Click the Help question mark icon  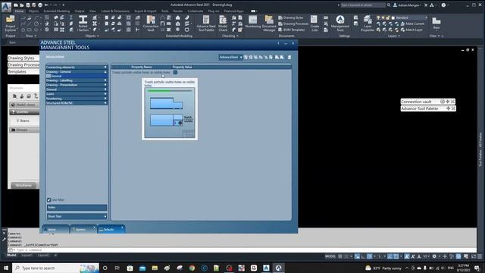443,5
